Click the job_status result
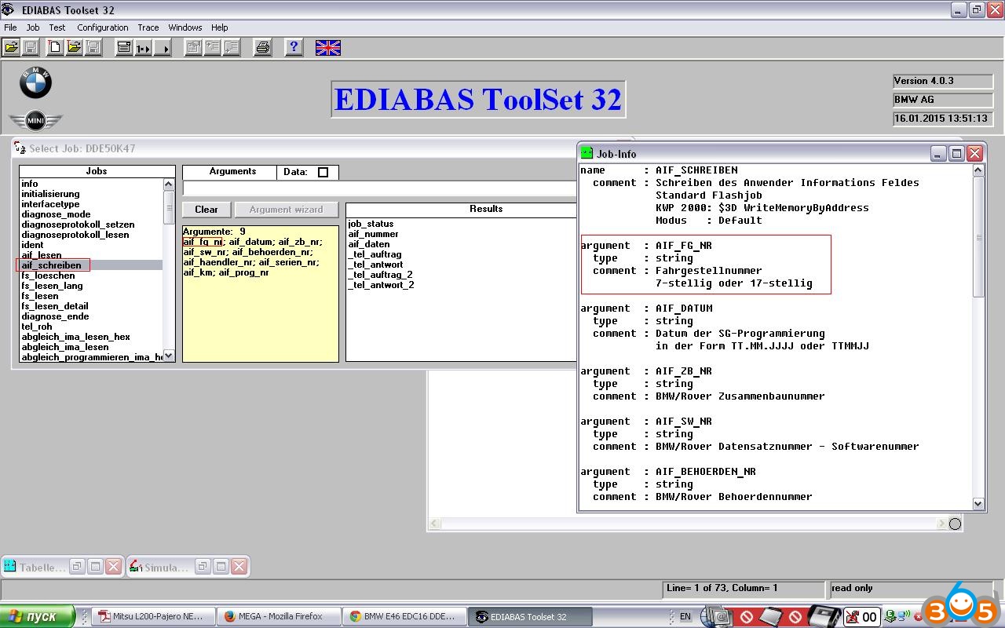This screenshot has height=628, width=1005. tap(371, 224)
